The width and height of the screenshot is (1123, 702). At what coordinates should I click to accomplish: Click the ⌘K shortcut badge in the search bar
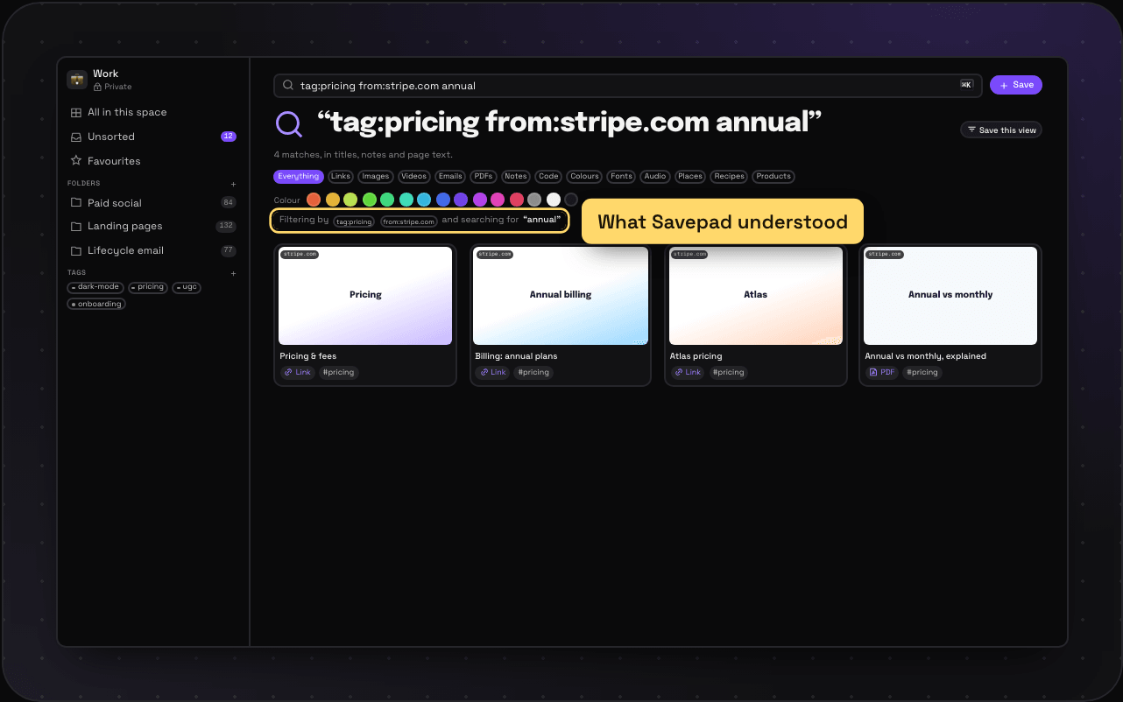(966, 85)
